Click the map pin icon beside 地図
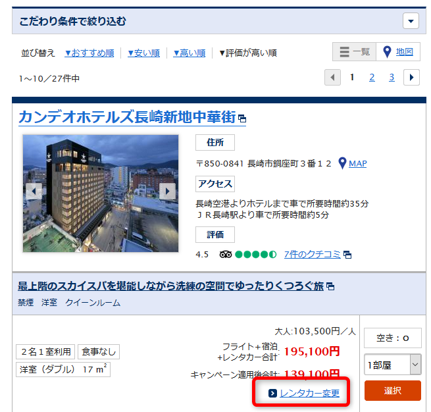Screen dimensions: 431x412 387,52
